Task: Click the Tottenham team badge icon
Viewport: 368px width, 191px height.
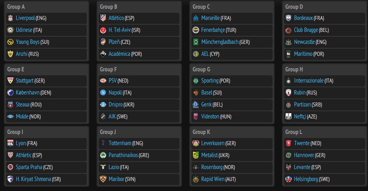Action: pos(103,143)
